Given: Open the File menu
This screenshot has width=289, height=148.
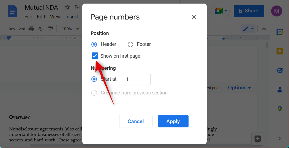Looking at the screenshot, I should coord(28,17).
